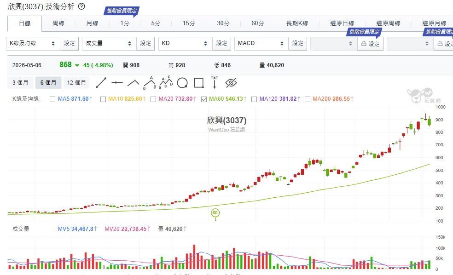Select the 12 個月 range button
The width and height of the screenshot is (453, 275).
[76, 82]
